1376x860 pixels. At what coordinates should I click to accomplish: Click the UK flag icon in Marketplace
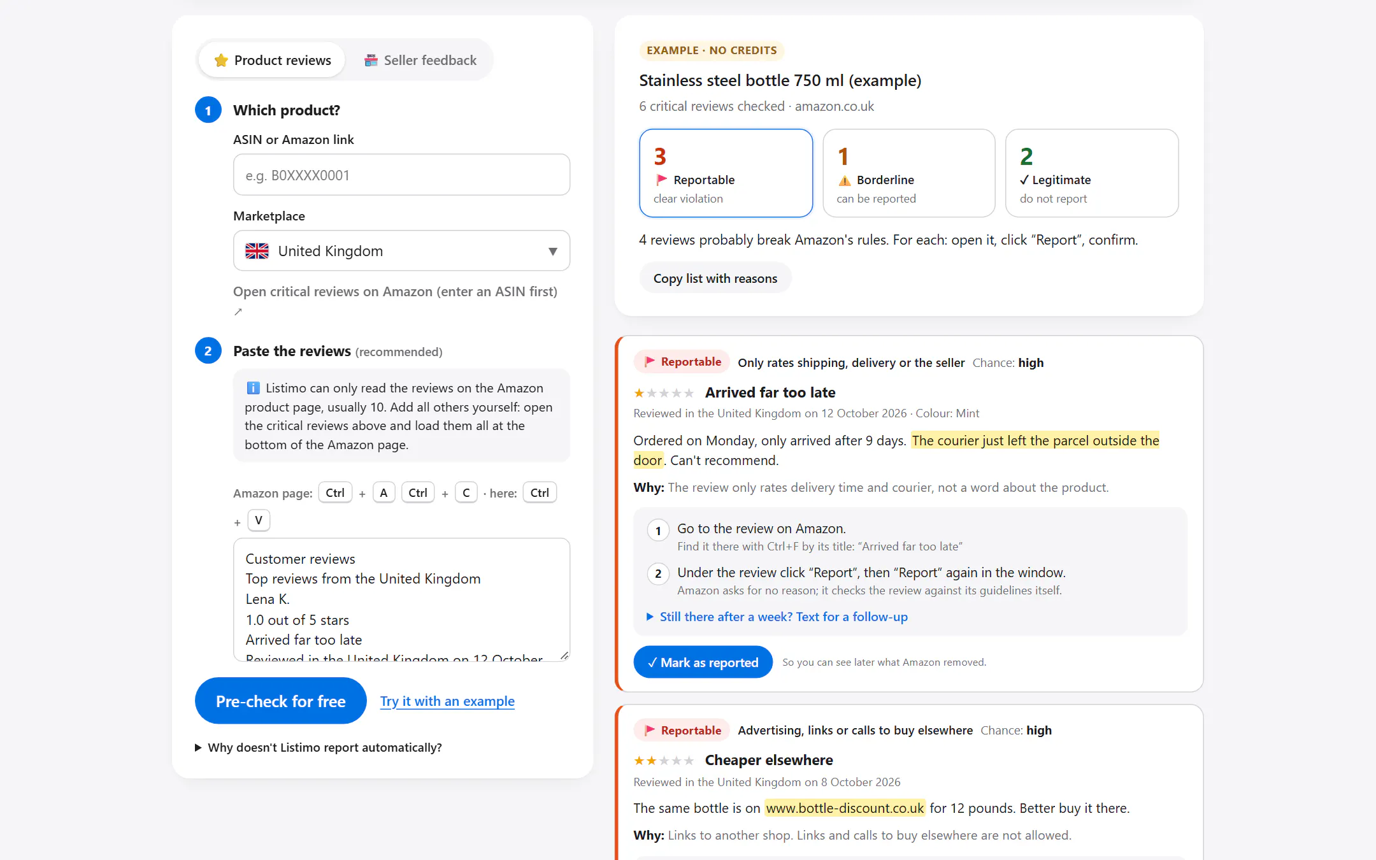pyautogui.click(x=257, y=251)
